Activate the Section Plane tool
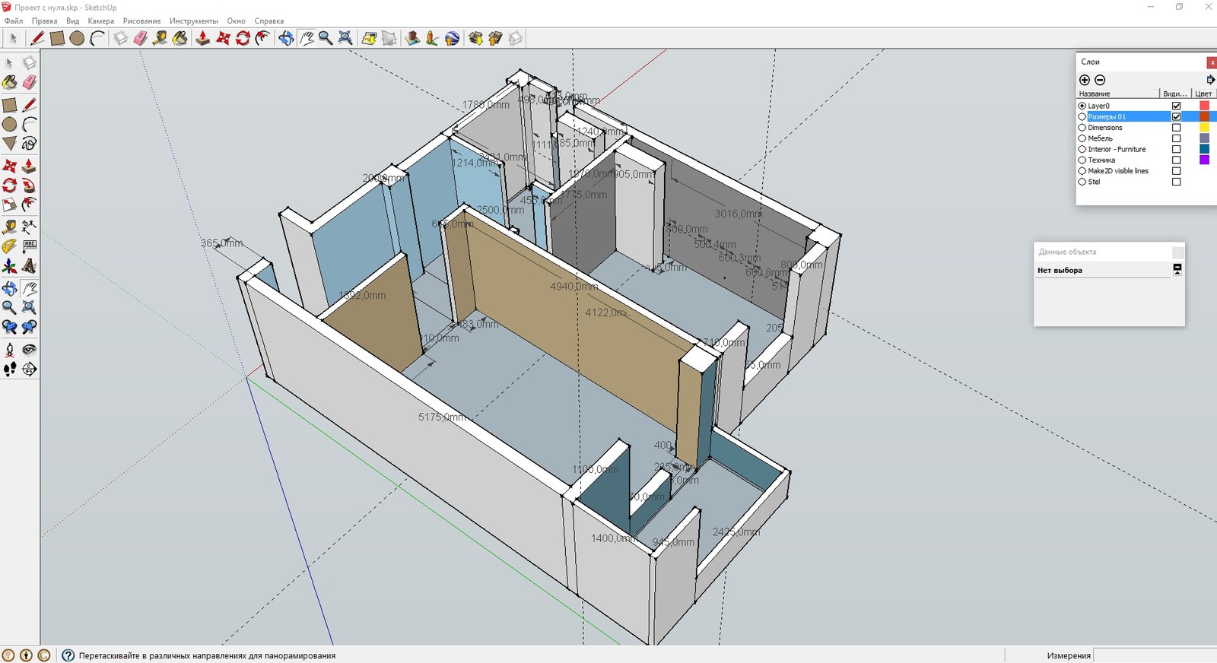 tap(29, 370)
